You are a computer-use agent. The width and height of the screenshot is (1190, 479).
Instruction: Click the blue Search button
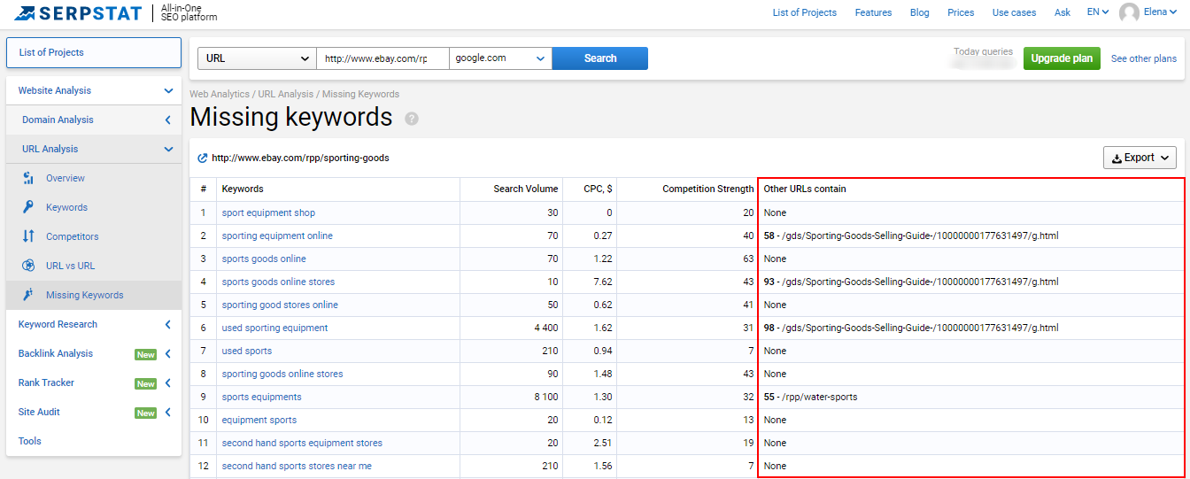coord(600,58)
